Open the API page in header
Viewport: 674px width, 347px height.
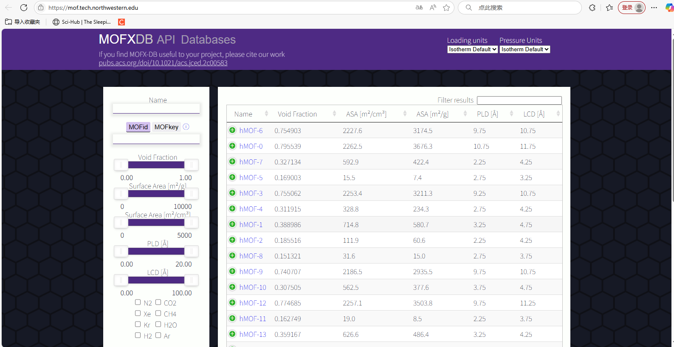point(166,39)
